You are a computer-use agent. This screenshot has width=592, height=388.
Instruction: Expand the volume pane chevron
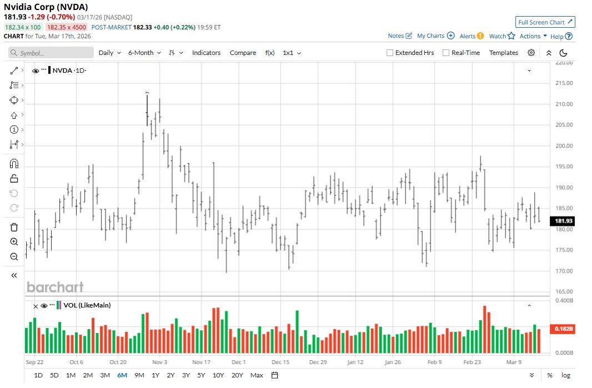click(x=529, y=305)
